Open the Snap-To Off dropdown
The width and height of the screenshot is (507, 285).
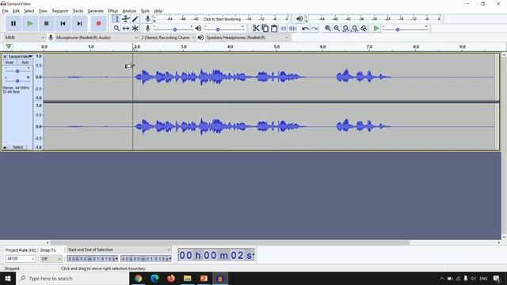tap(51, 259)
